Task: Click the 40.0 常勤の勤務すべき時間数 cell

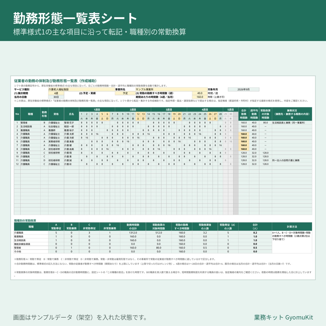Action: (200, 93)
